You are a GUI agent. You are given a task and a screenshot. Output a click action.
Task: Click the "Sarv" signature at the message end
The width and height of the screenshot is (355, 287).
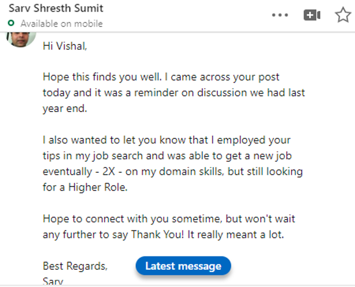point(53,281)
